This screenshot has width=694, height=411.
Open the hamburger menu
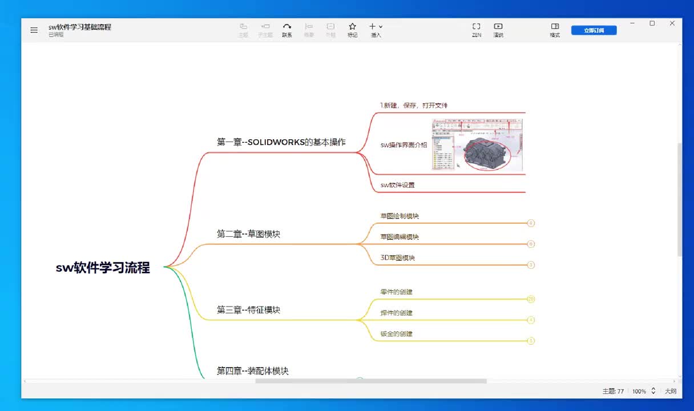(34, 30)
